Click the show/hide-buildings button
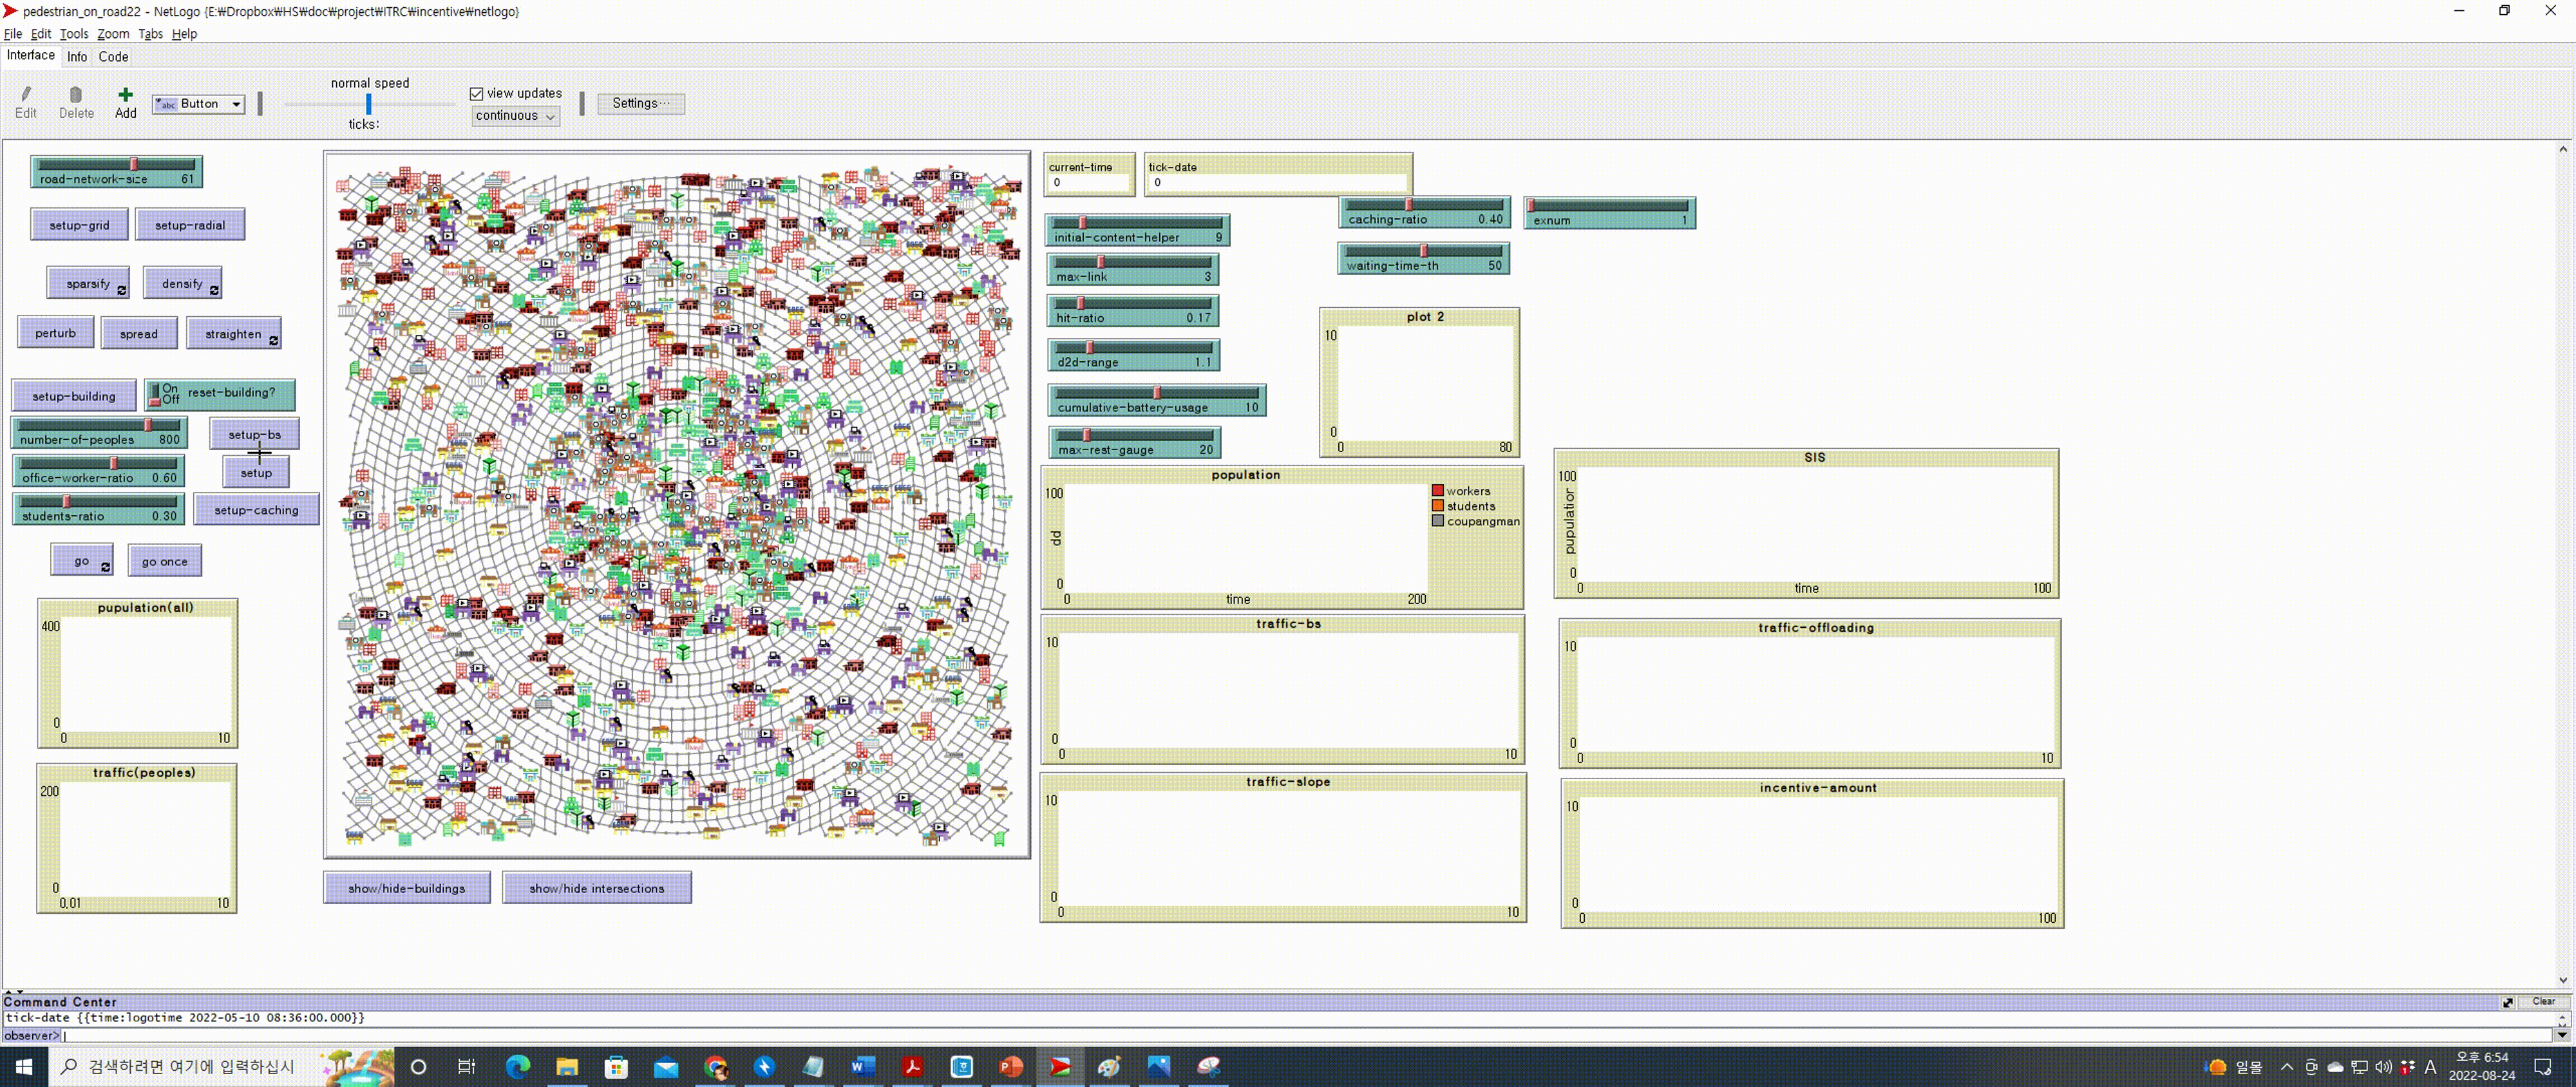 406,888
